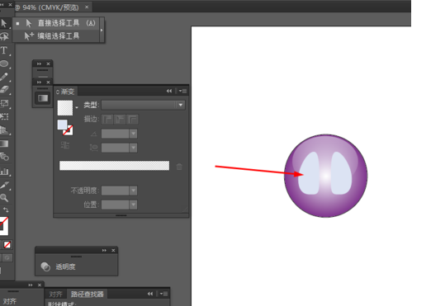The image size is (431, 306).
Task: Open the 位置 location dropdown
Action: click(133, 205)
